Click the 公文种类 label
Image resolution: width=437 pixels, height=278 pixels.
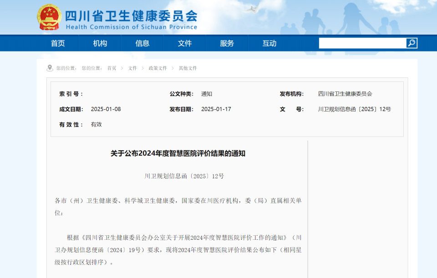182,94
